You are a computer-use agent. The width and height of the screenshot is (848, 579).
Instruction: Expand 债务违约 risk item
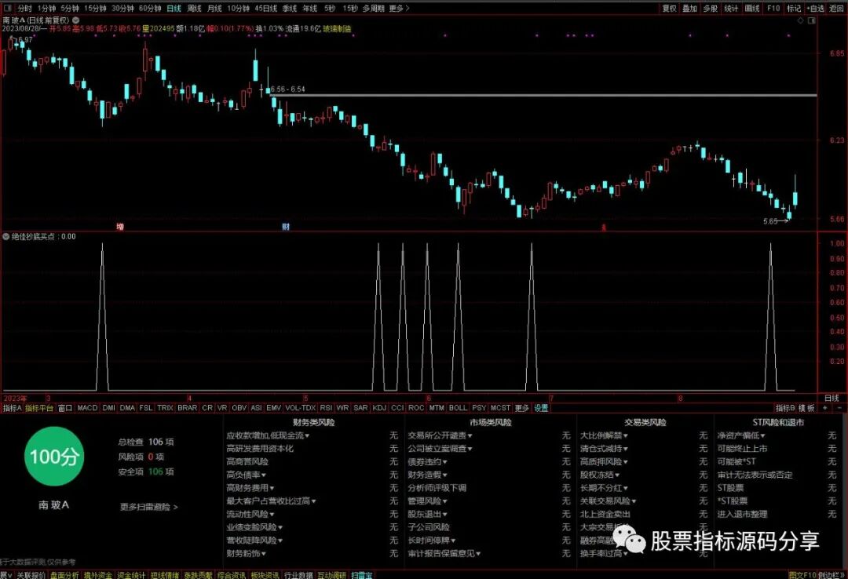pos(428,461)
